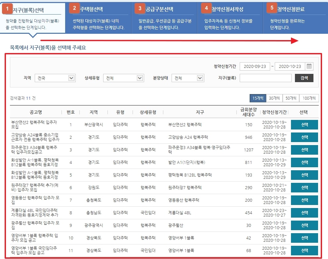Switch to the 주택형선택 step tab

pyautogui.click(x=96, y=18)
